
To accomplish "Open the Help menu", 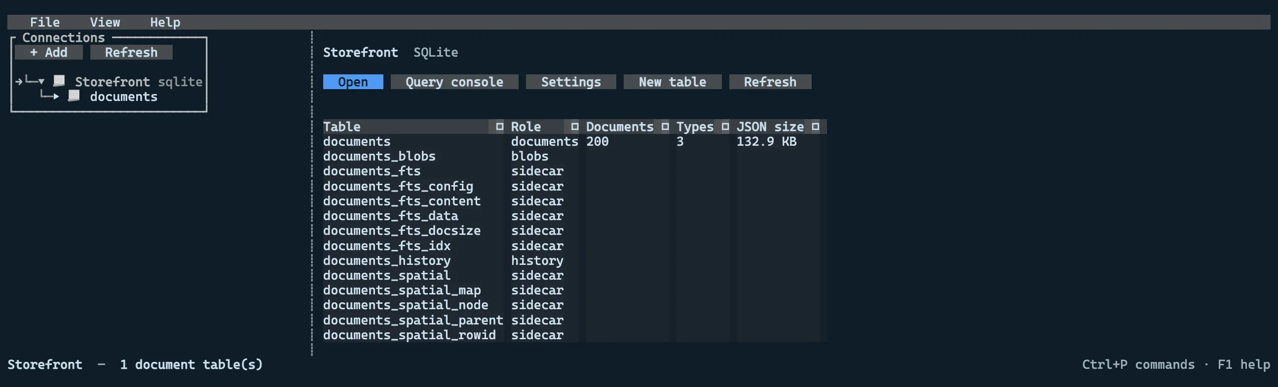I will click(x=165, y=22).
